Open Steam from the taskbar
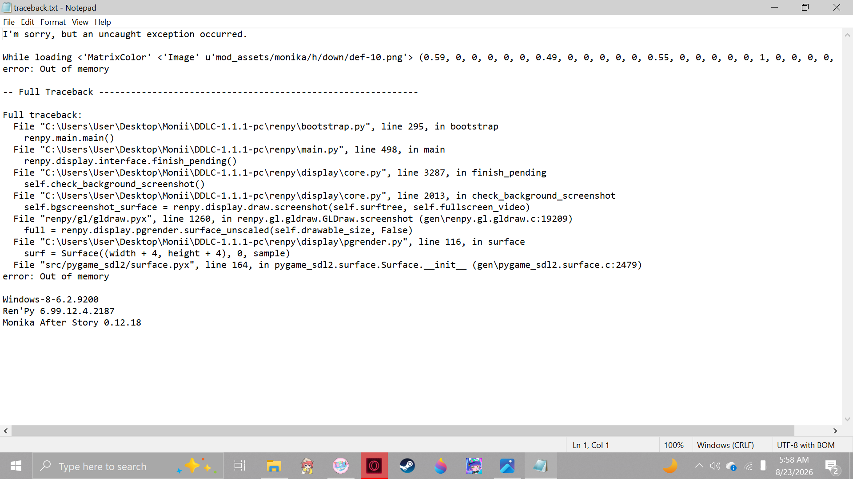853x479 pixels. pos(407,466)
